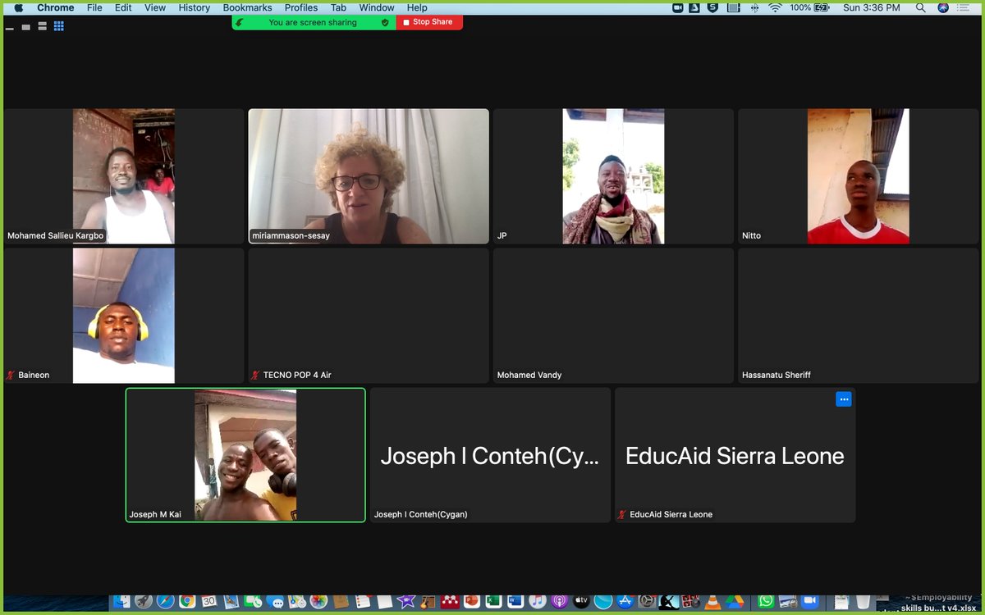The height and width of the screenshot is (615, 985).
Task: Select miriammason-sesay's video tile
Action: click(x=369, y=176)
